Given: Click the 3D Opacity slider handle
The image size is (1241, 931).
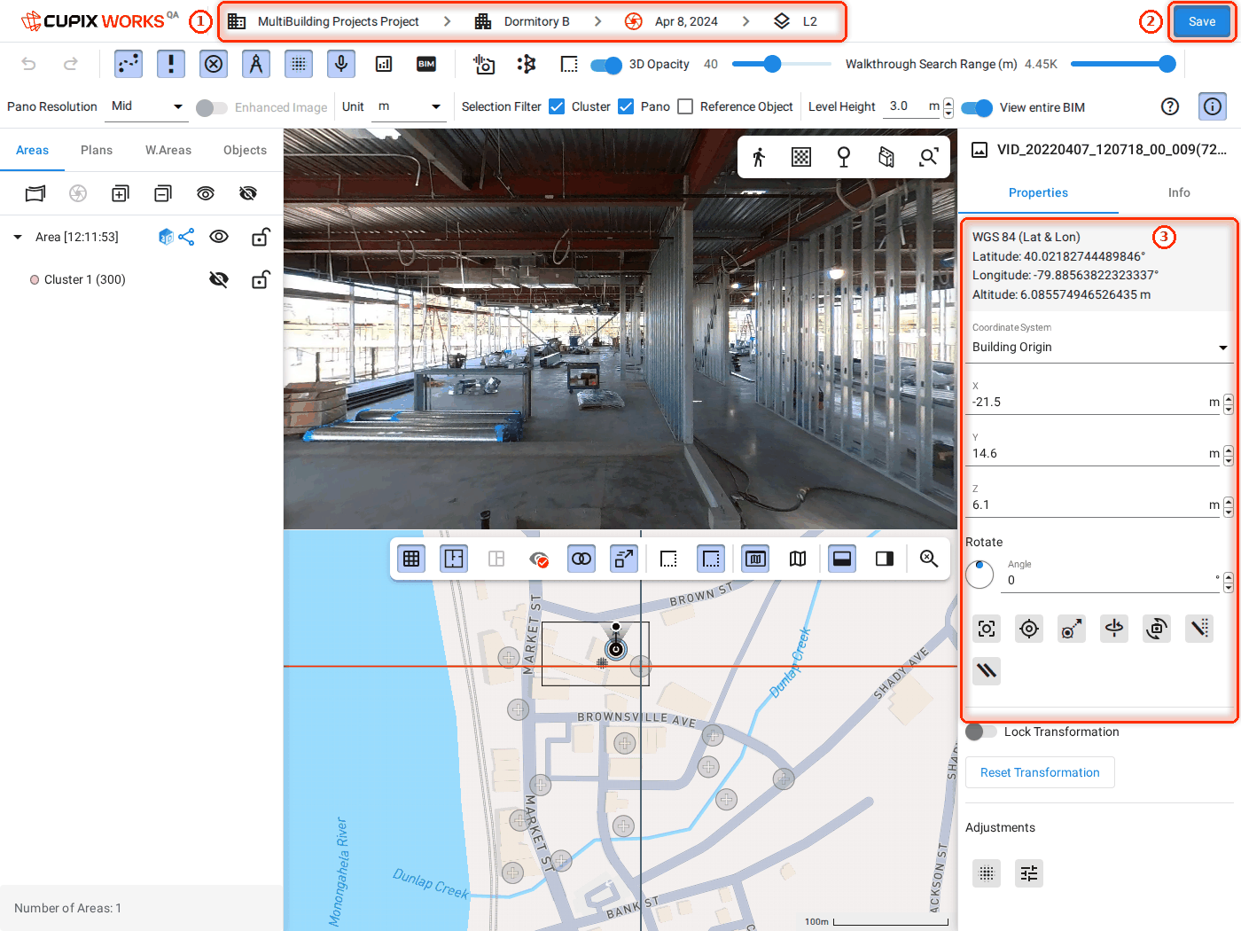Looking at the screenshot, I should point(772,64).
